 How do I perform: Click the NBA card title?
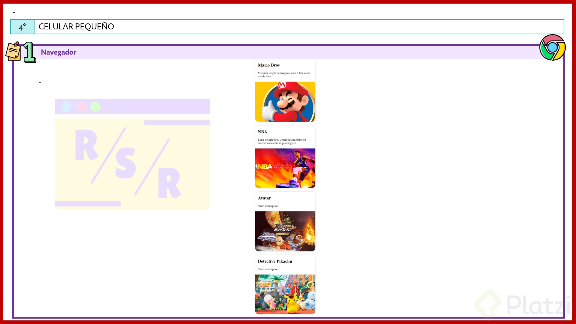tap(262, 132)
